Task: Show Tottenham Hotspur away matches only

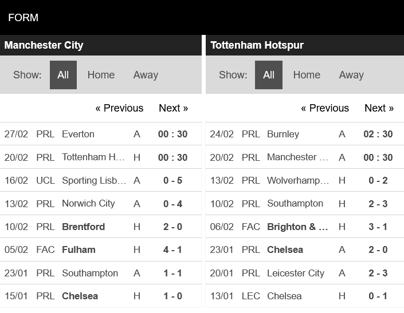Action: click(x=351, y=75)
